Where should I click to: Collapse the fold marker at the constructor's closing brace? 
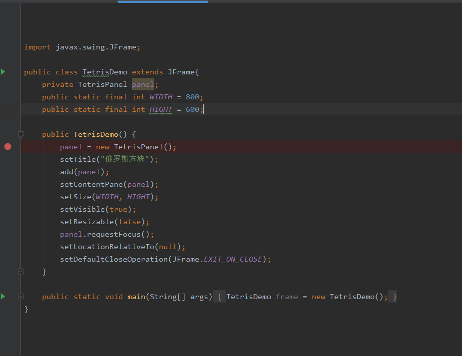(20, 272)
